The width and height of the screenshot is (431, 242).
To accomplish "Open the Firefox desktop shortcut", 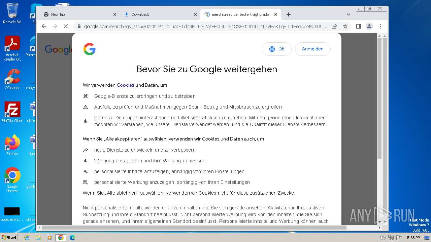I will pos(12,145).
